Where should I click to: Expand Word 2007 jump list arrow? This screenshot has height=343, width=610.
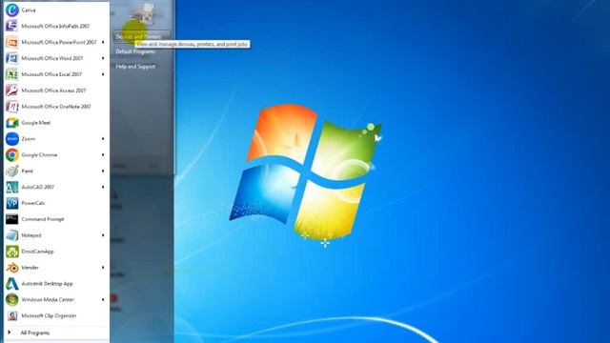coord(103,58)
